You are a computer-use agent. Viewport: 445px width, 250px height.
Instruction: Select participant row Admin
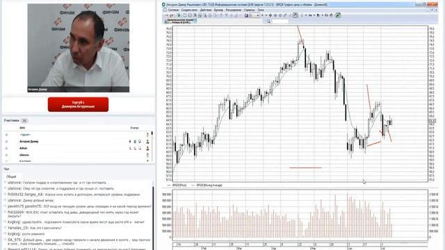pos(76,148)
